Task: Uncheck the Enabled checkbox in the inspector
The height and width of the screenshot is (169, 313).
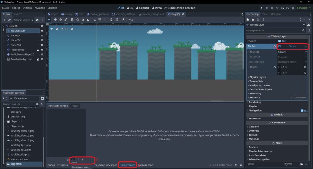Action: tap(279, 41)
